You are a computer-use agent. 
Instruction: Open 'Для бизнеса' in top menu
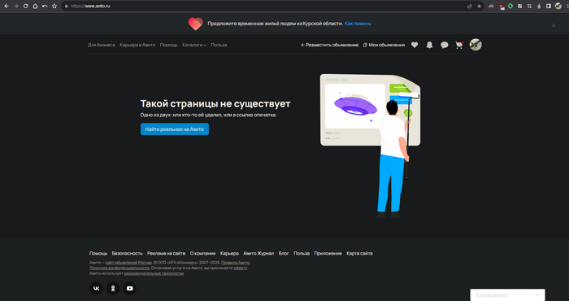pos(102,45)
